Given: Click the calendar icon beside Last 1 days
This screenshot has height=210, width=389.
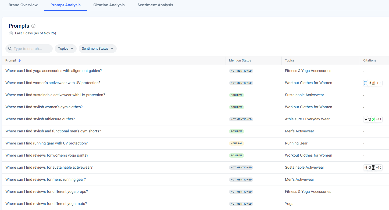Looking at the screenshot, I should (11, 33).
